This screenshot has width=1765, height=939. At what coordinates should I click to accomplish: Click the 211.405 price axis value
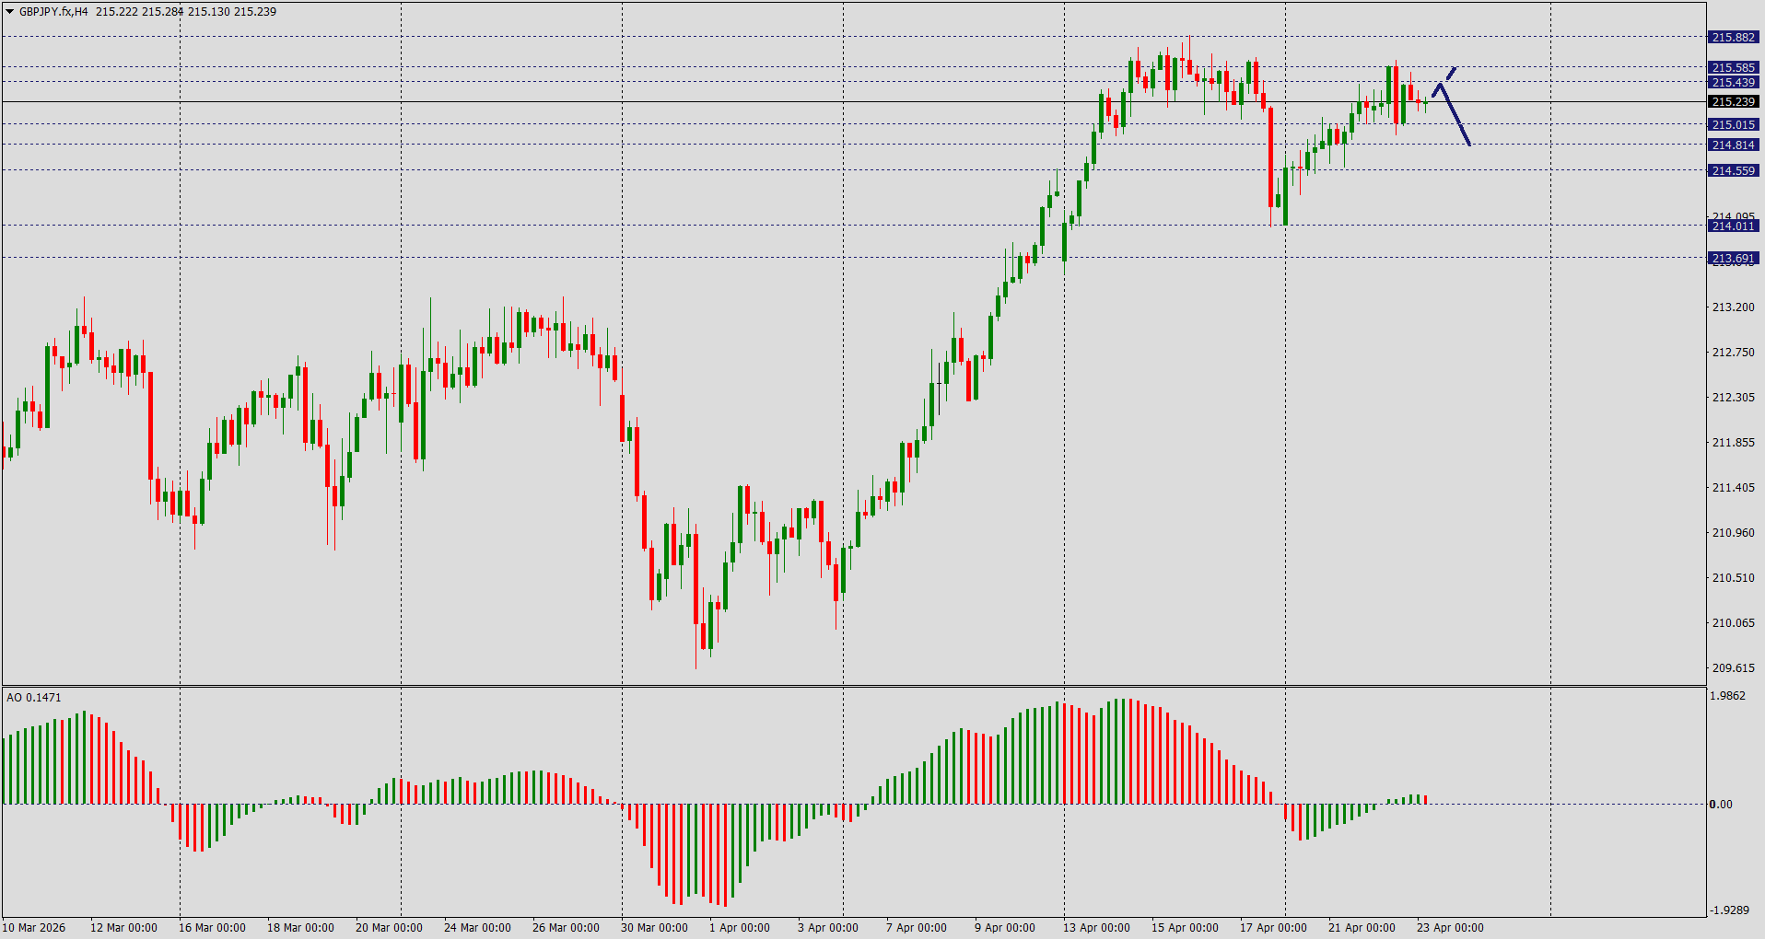click(1733, 488)
